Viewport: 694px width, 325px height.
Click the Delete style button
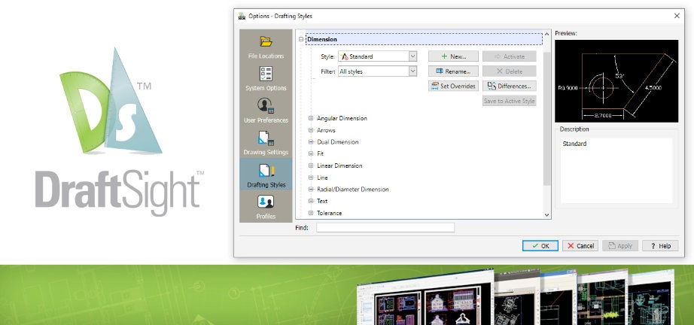tap(510, 71)
